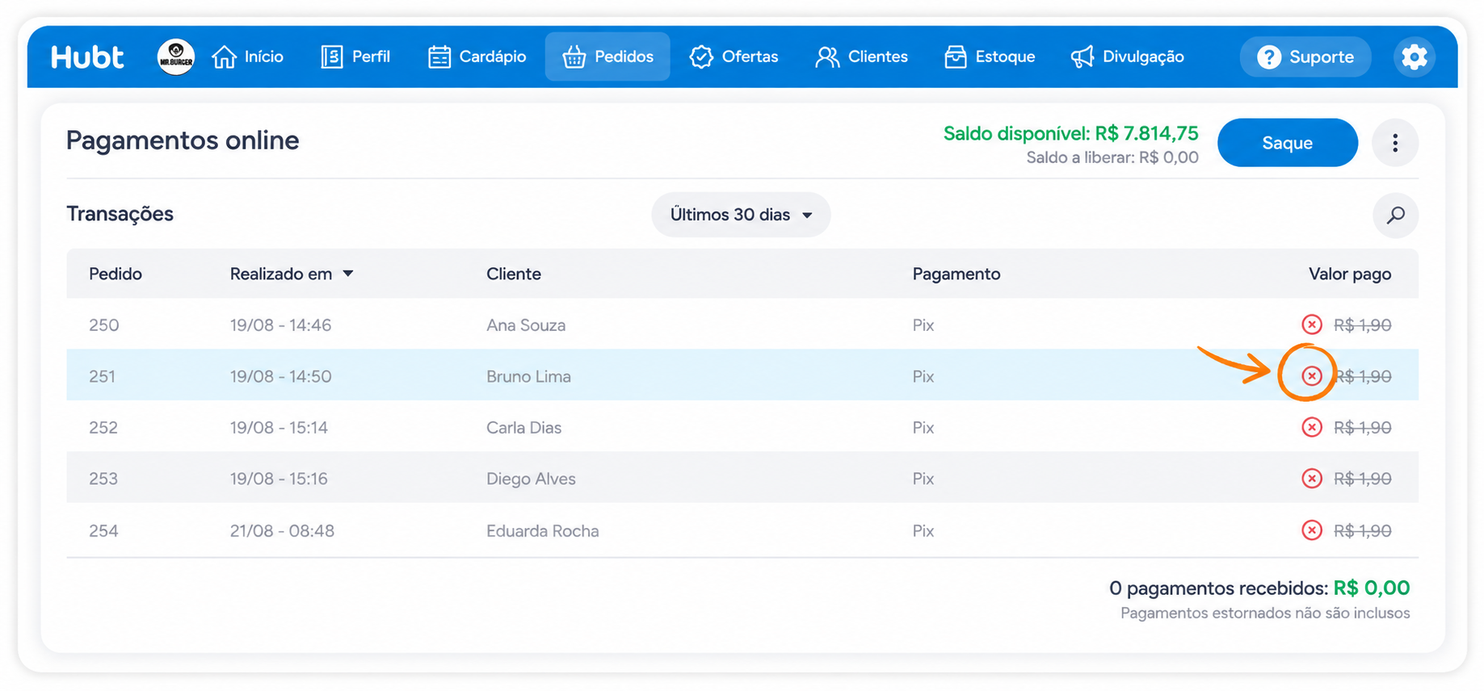Click the Hubt logo
The width and height of the screenshot is (1484, 691).
(x=87, y=57)
